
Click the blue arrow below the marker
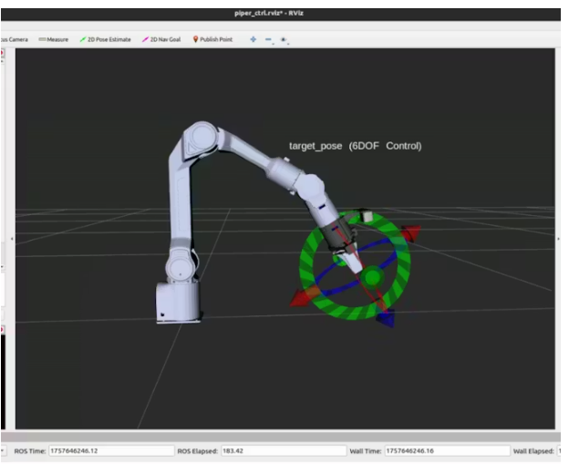click(385, 317)
